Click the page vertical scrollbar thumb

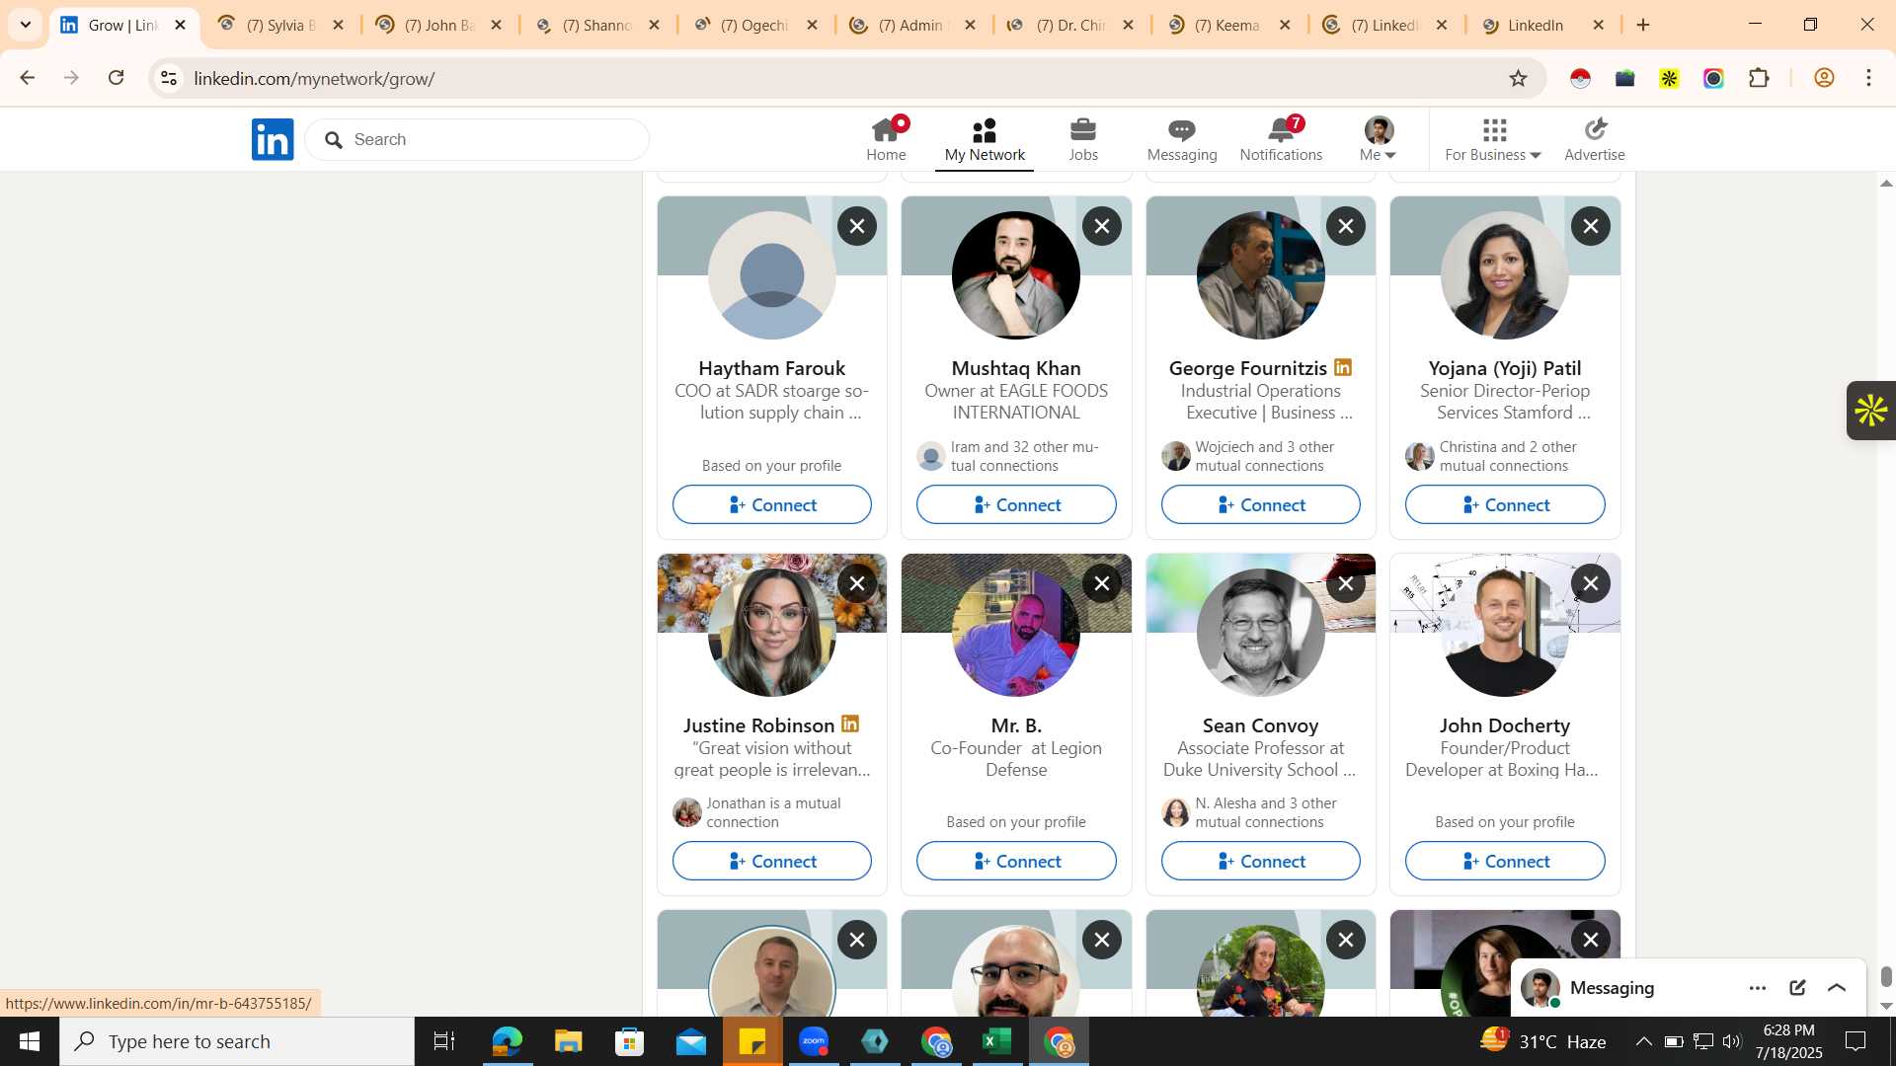pos(1886,976)
